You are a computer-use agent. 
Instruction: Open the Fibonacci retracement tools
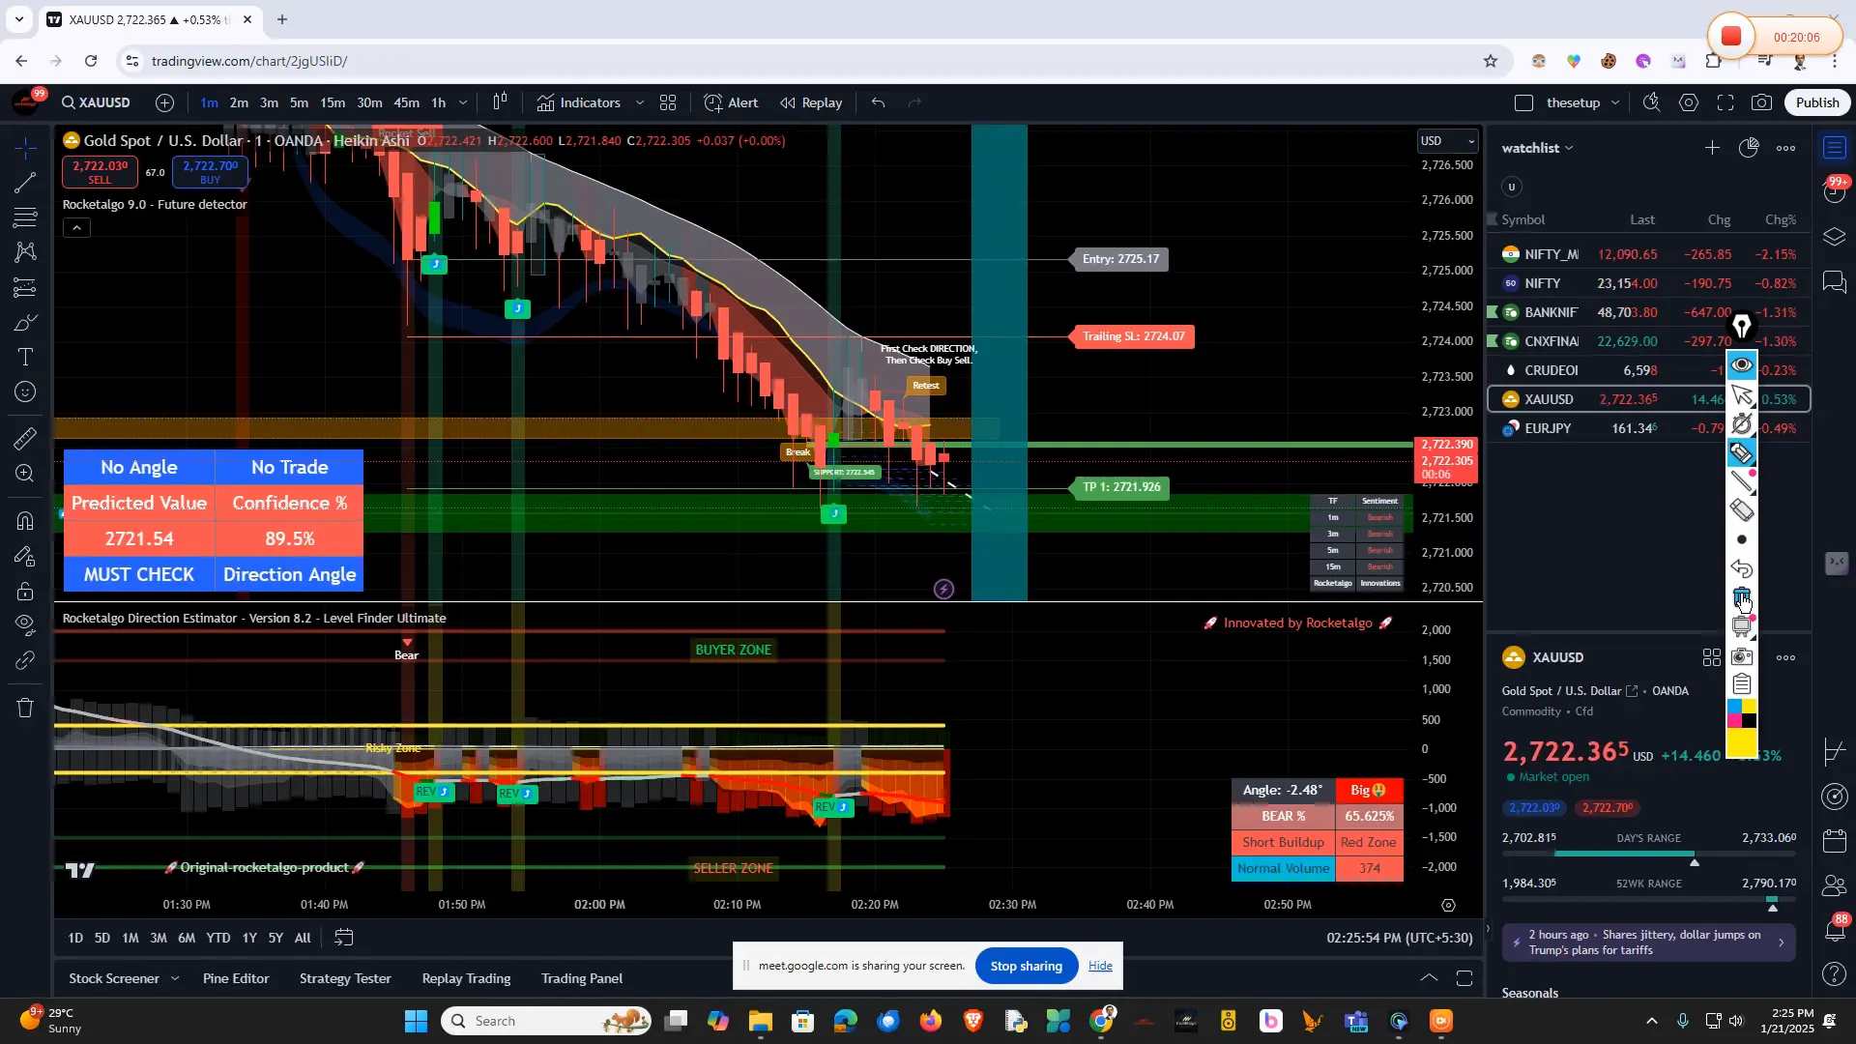pos(26,217)
